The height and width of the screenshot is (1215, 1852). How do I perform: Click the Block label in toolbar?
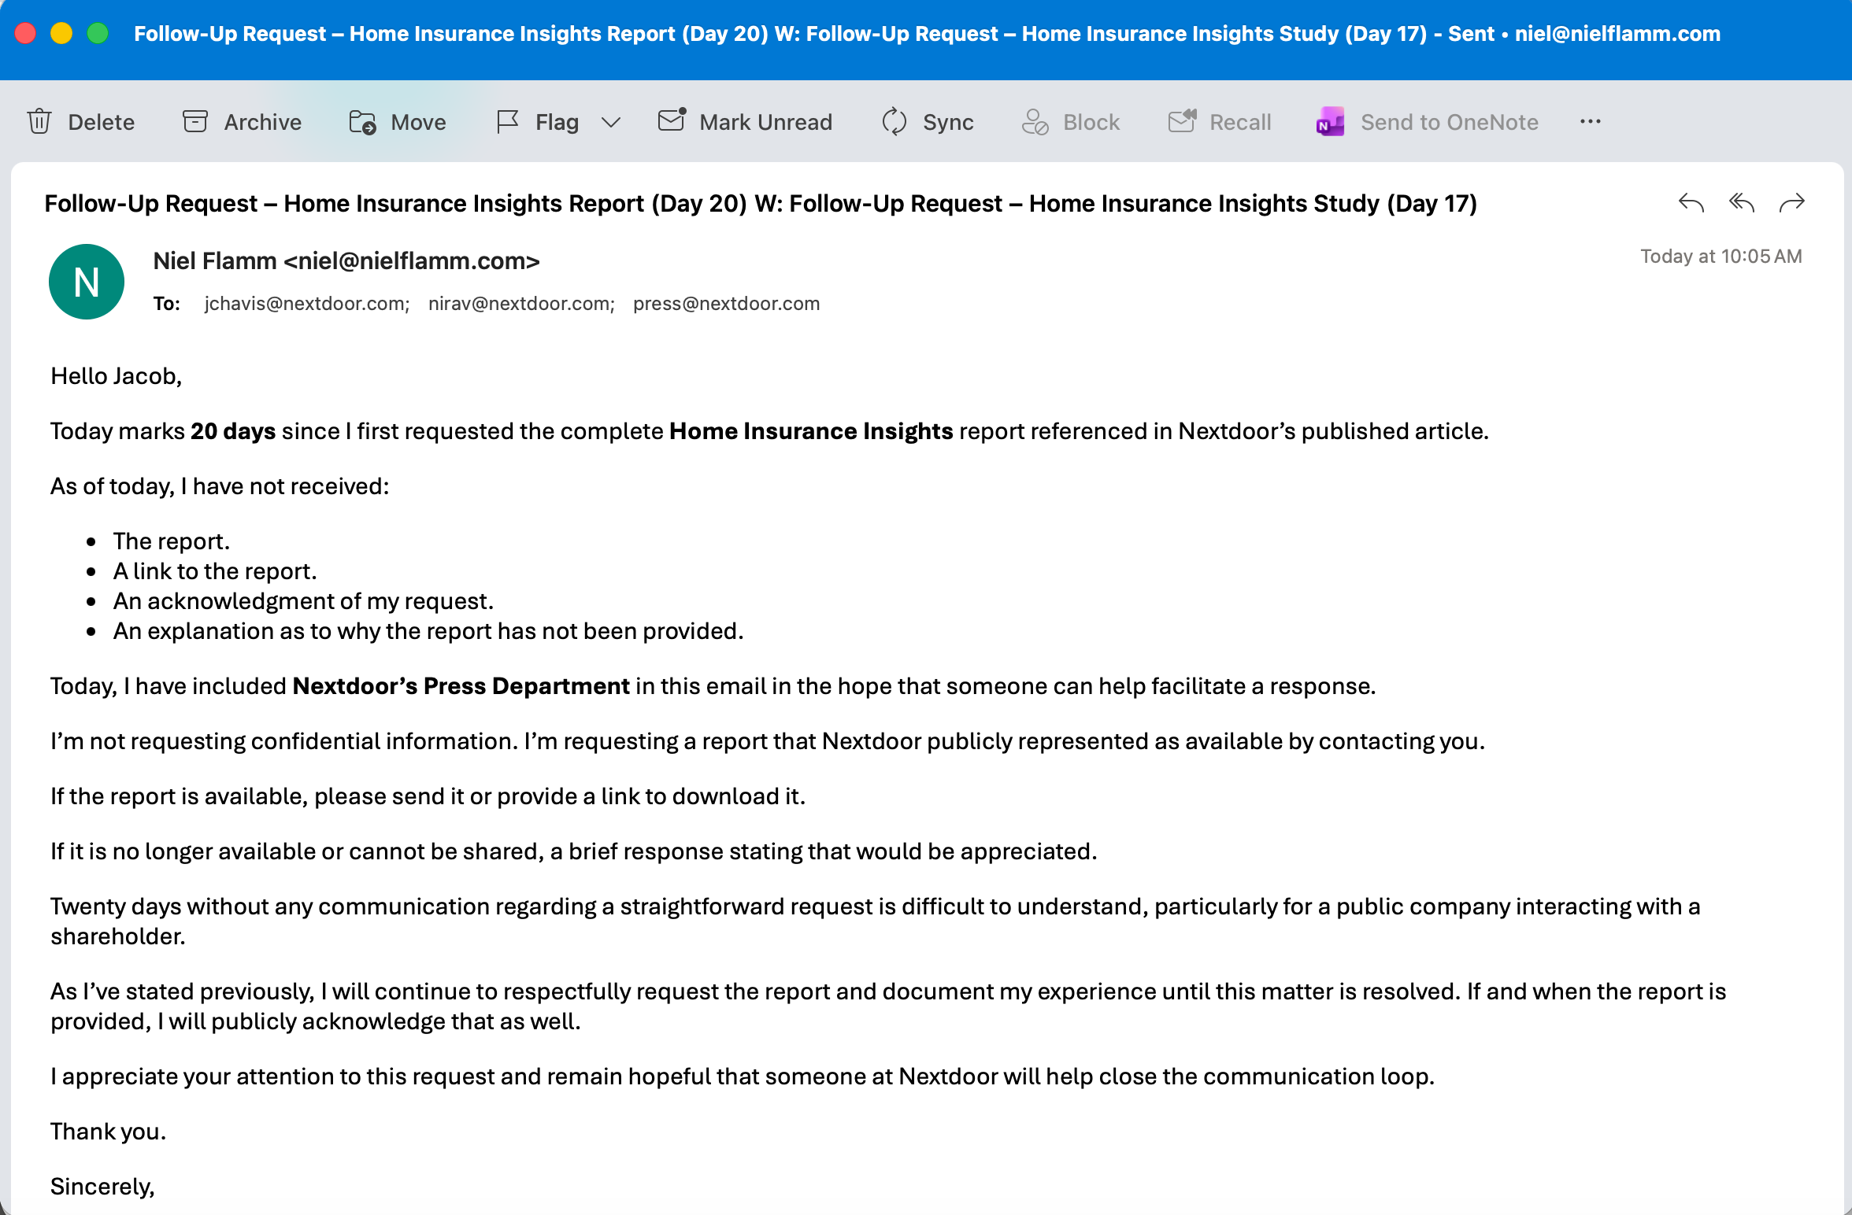coord(1091,122)
